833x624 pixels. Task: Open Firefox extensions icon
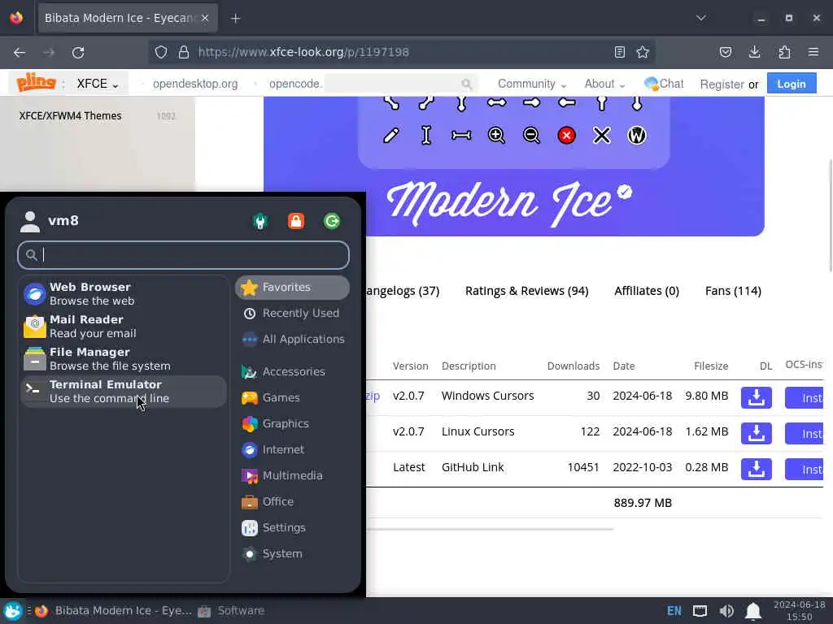(x=784, y=52)
